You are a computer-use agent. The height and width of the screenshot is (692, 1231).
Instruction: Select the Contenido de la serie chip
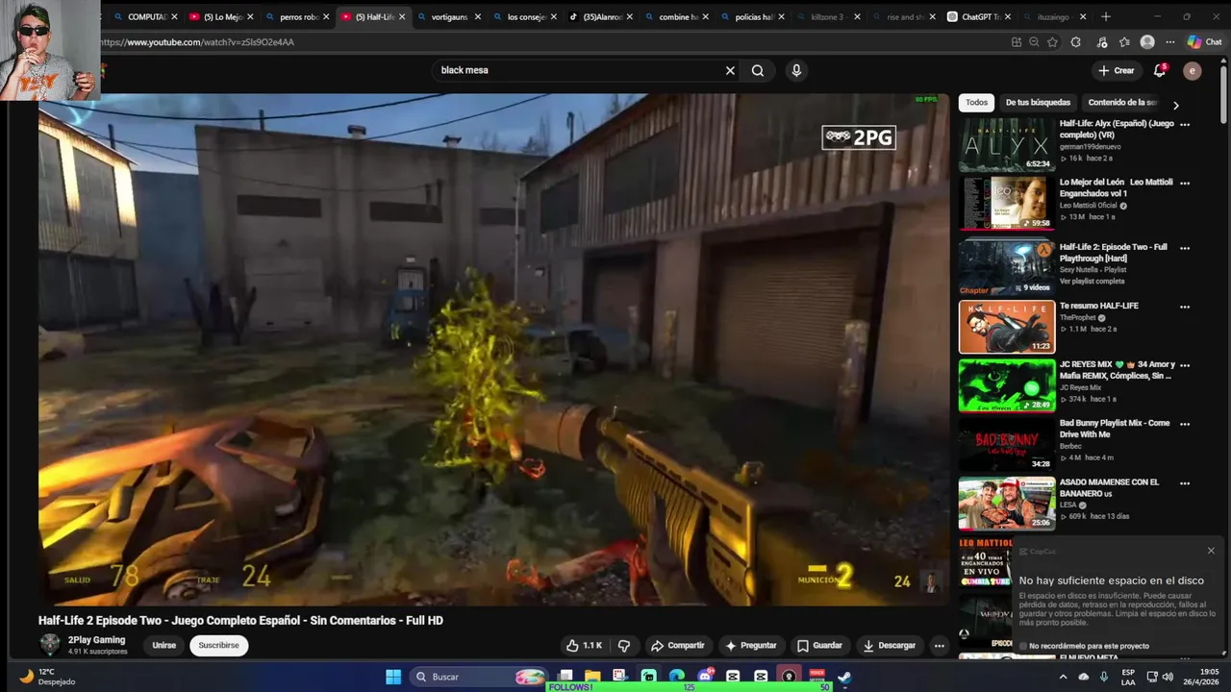(x=1121, y=103)
